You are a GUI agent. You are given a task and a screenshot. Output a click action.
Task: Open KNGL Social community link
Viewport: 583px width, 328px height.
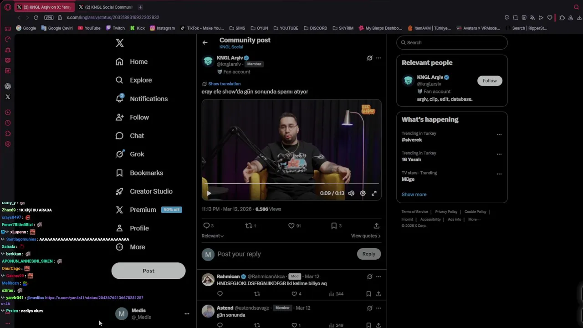click(231, 47)
